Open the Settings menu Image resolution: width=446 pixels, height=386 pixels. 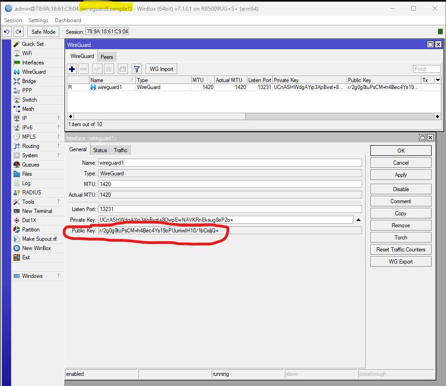(39, 20)
